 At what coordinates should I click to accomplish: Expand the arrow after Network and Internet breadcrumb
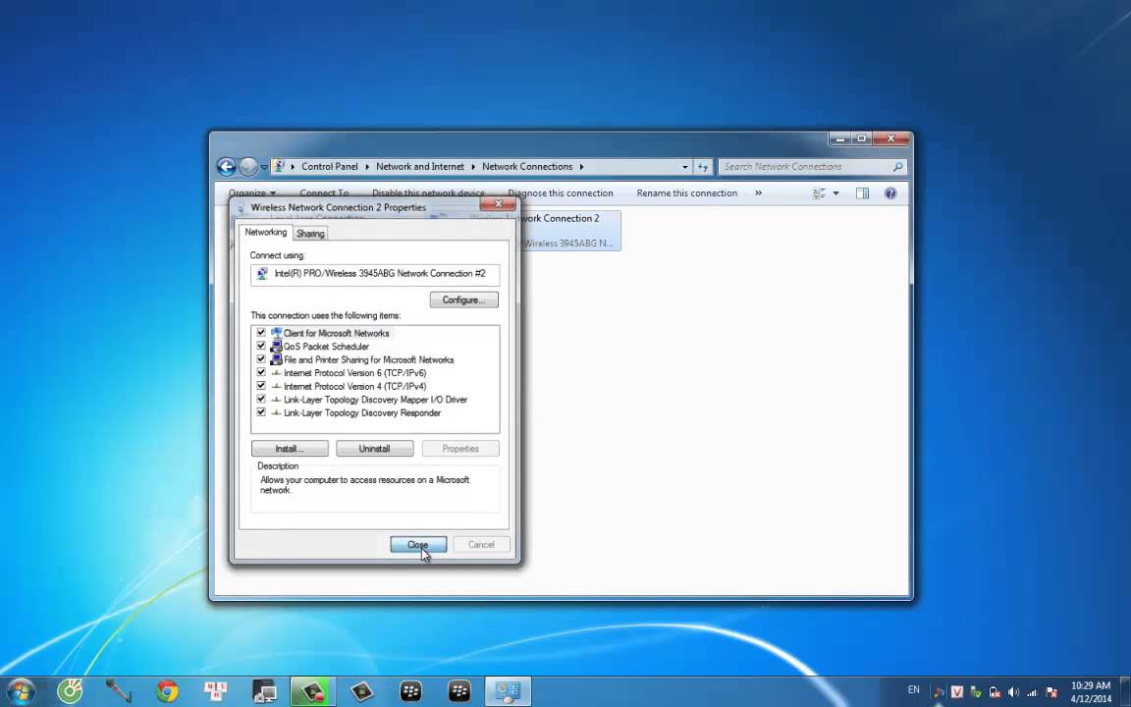(474, 167)
